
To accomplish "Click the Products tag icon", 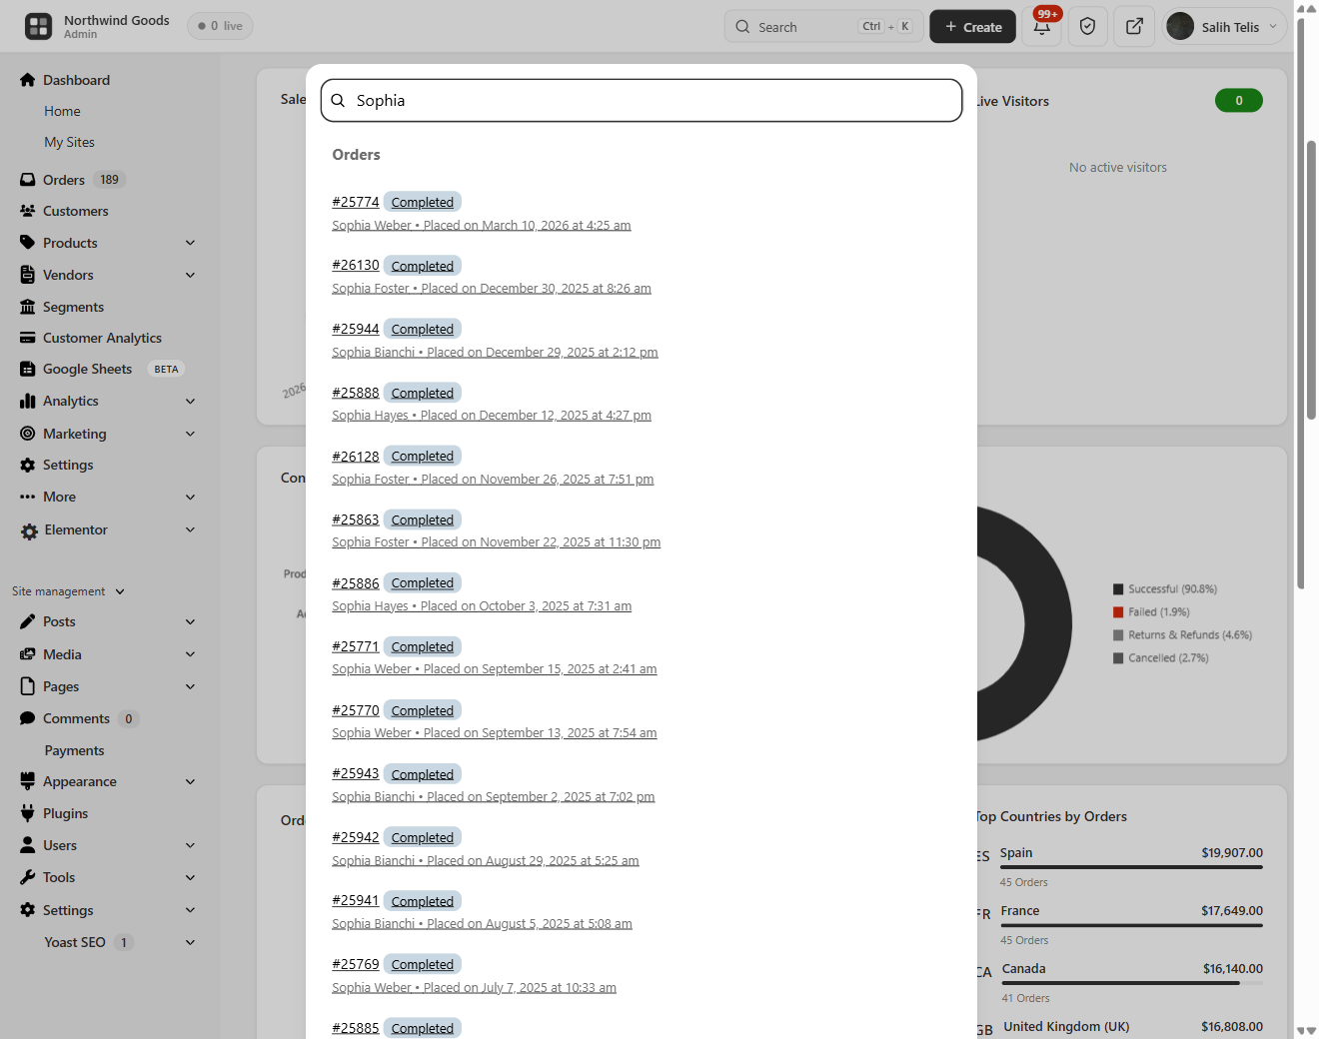I will tap(28, 243).
